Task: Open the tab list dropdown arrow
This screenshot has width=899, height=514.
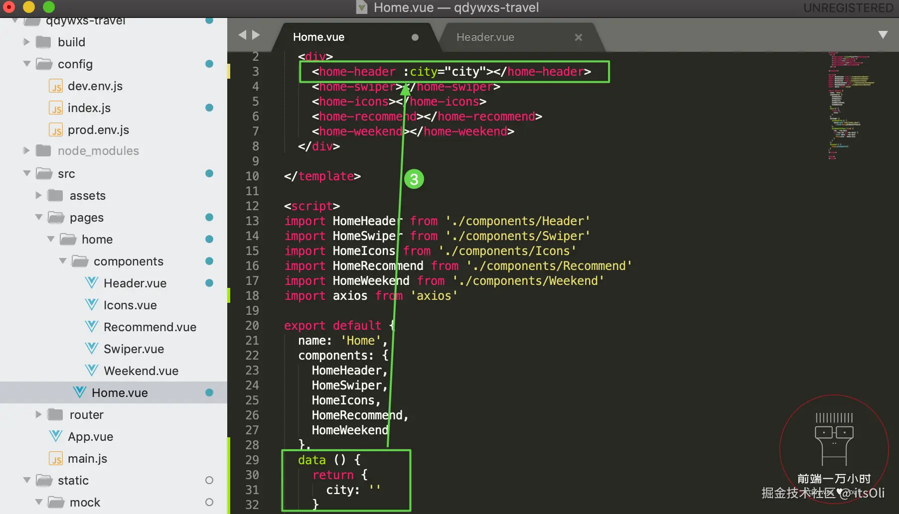Action: tap(883, 35)
